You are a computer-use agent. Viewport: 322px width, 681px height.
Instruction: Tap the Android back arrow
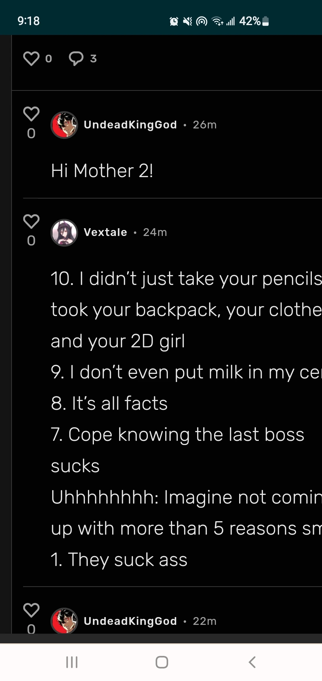pos(252,662)
